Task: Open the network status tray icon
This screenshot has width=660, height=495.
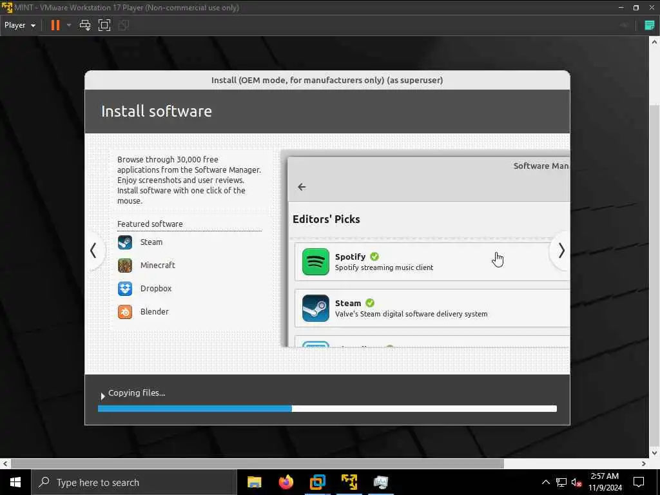Action: tap(561, 482)
